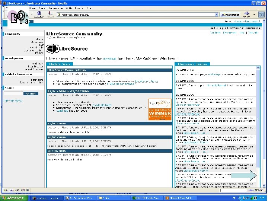Select the Platform News tab
268x201 pixels.
coord(60,64)
